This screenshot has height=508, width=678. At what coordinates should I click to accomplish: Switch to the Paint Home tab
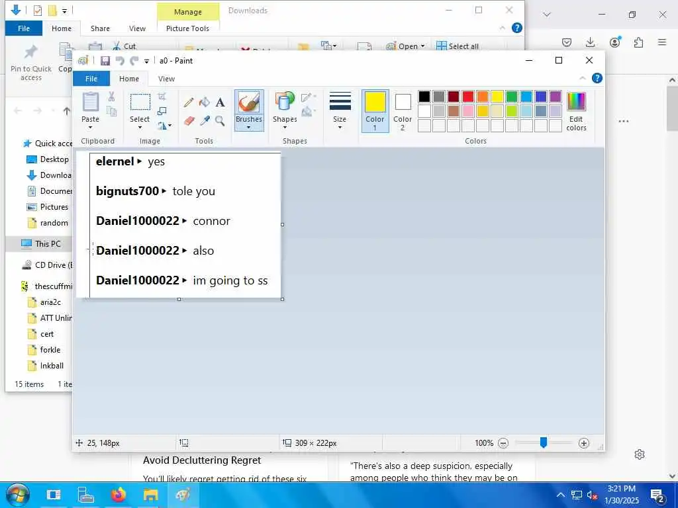click(129, 79)
